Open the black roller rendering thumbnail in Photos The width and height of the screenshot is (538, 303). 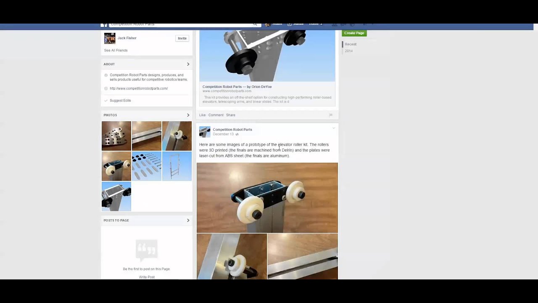[x=116, y=197]
